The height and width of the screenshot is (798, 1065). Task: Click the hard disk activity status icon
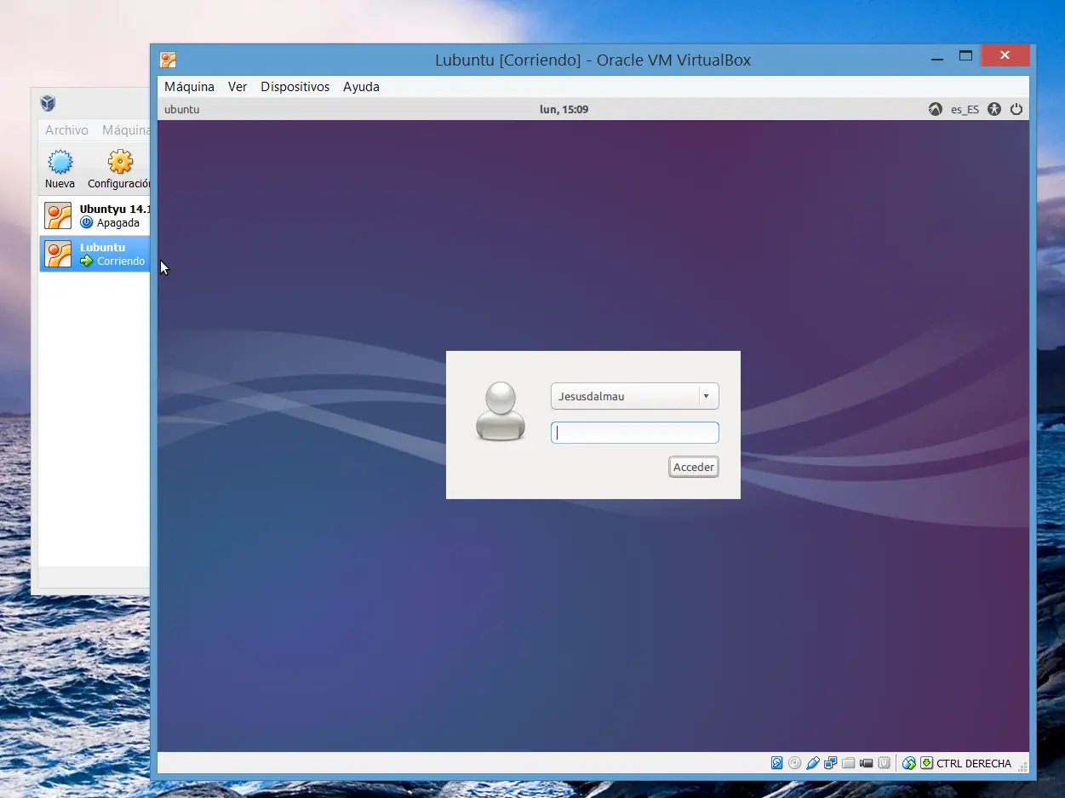776,762
